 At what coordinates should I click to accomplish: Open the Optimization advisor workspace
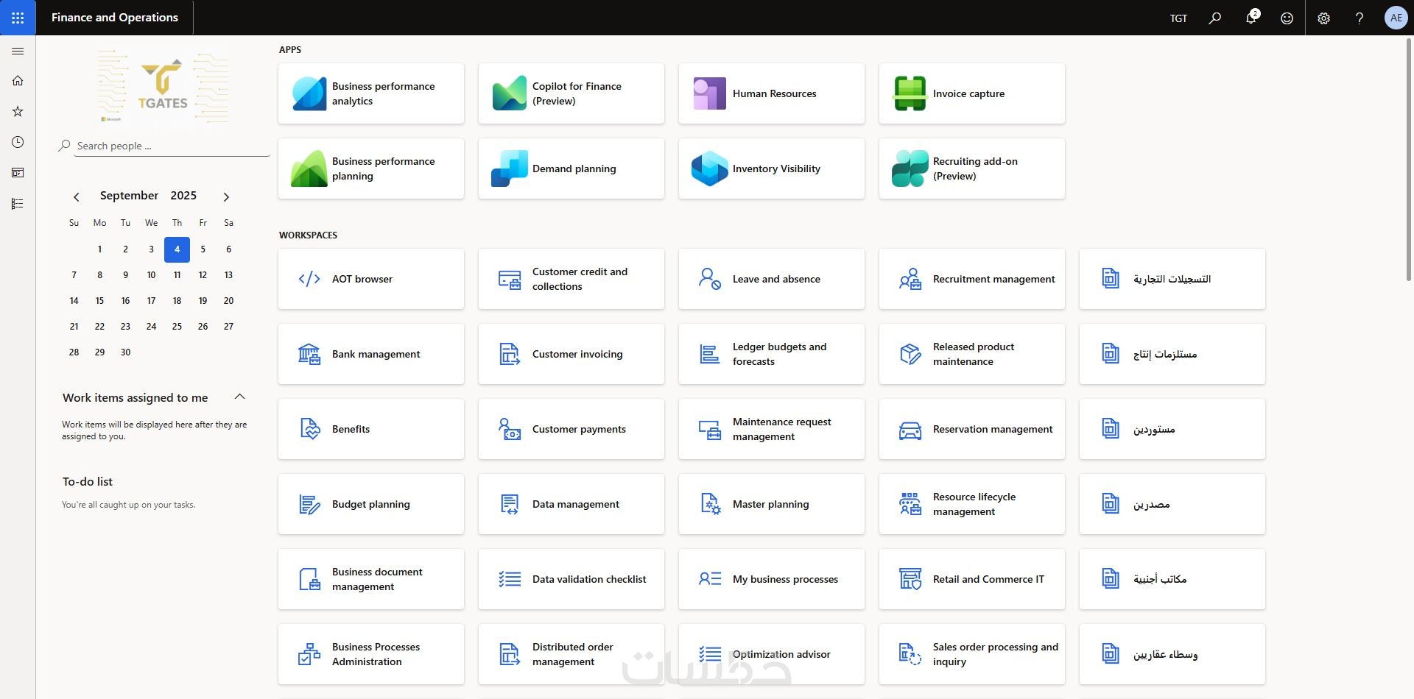point(772,654)
